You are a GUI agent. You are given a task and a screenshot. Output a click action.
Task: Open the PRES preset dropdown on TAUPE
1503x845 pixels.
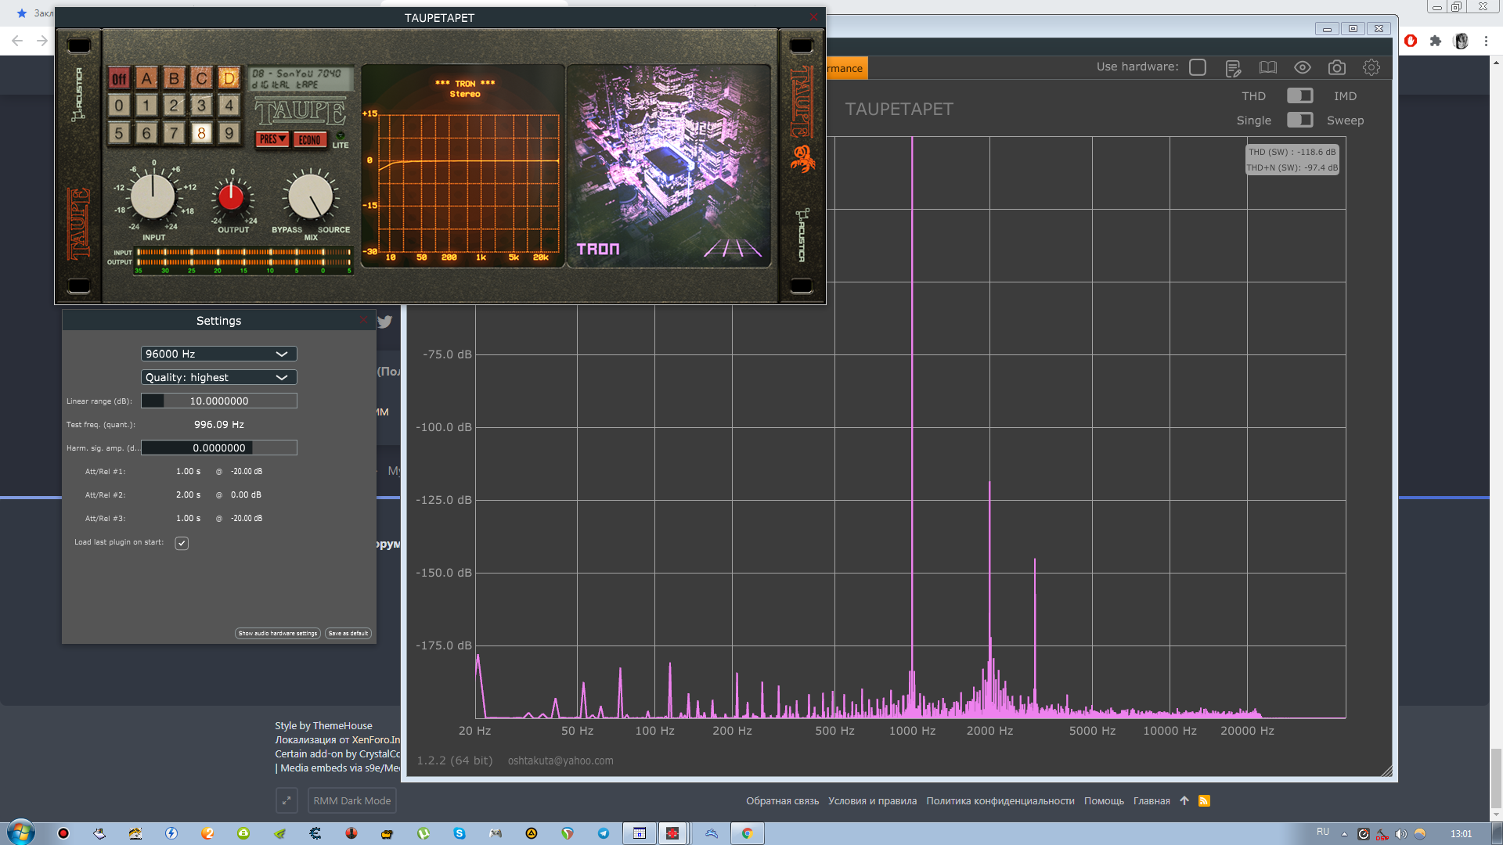coord(272,139)
